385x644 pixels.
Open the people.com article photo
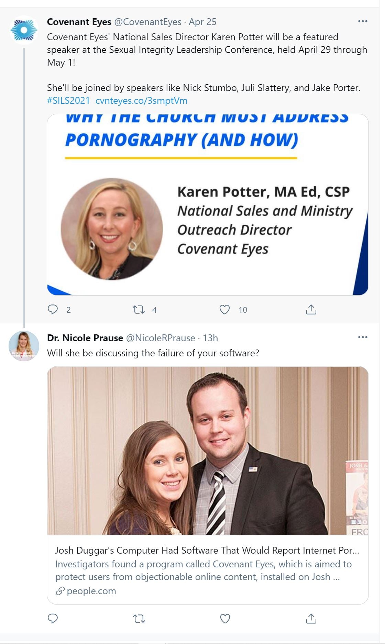(208, 451)
